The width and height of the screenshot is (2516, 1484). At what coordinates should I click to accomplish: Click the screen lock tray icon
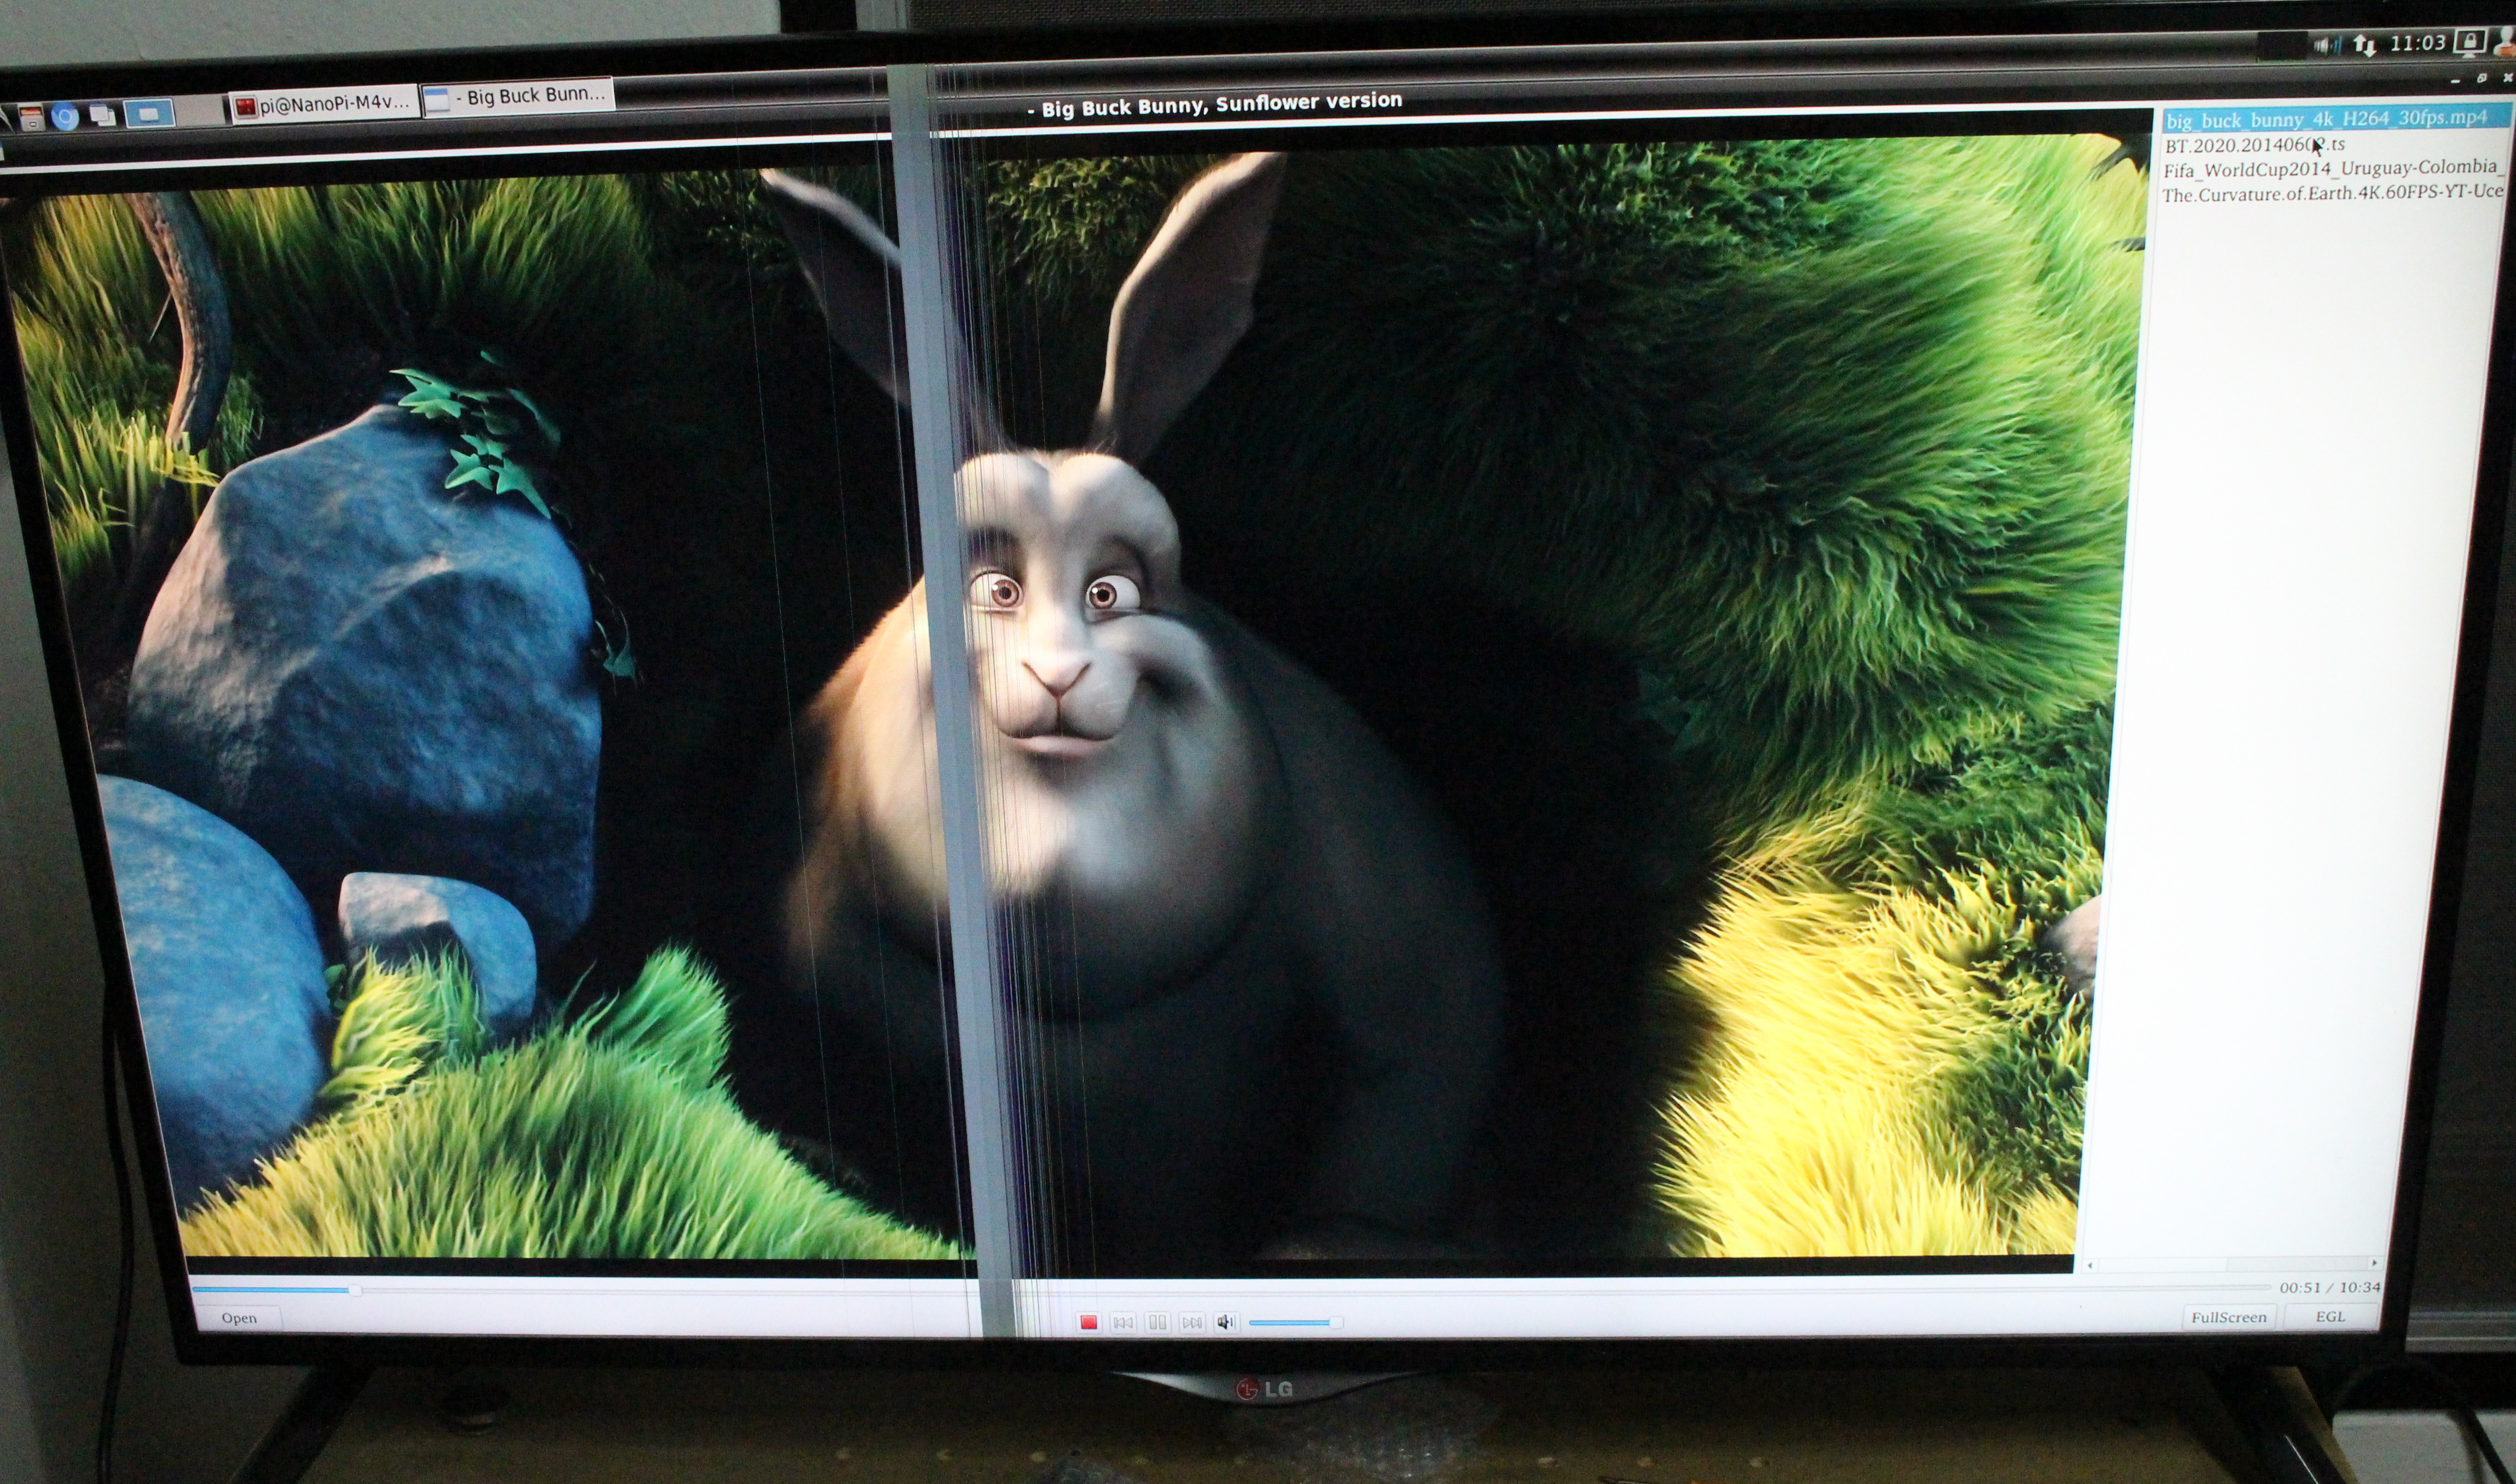[2470, 42]
